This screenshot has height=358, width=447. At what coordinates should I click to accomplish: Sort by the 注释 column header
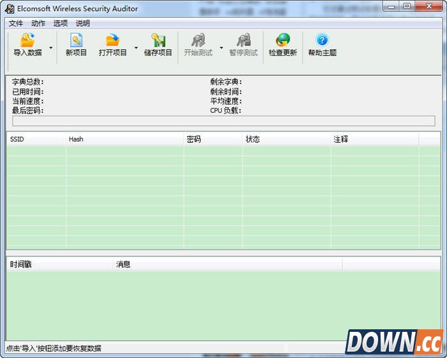point(375,139)
